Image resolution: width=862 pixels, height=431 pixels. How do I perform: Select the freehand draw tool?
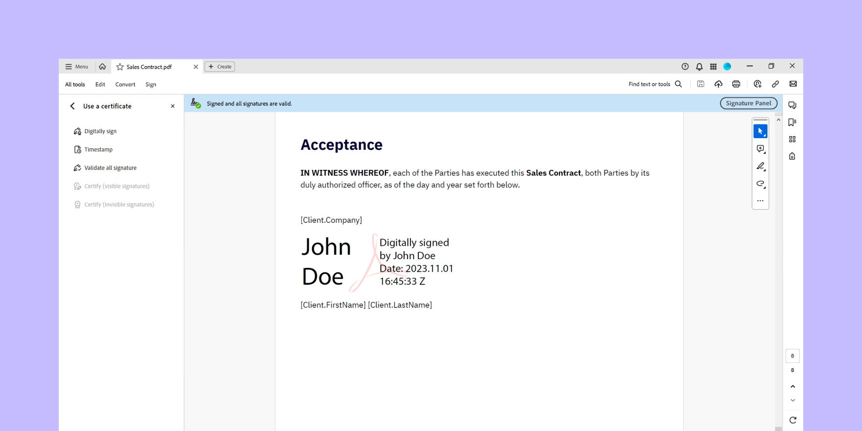pos(761,184)
